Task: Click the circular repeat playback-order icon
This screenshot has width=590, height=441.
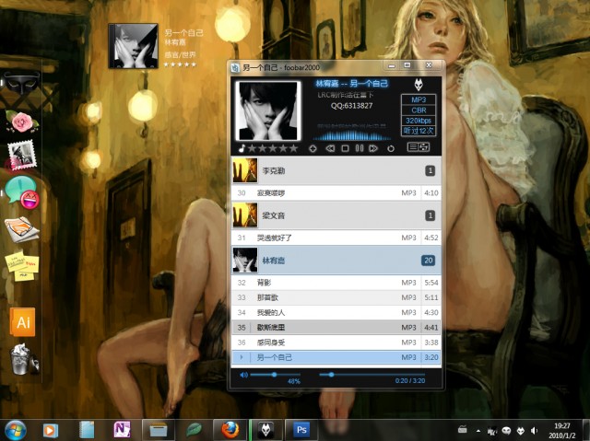Action: pos(391,149)
